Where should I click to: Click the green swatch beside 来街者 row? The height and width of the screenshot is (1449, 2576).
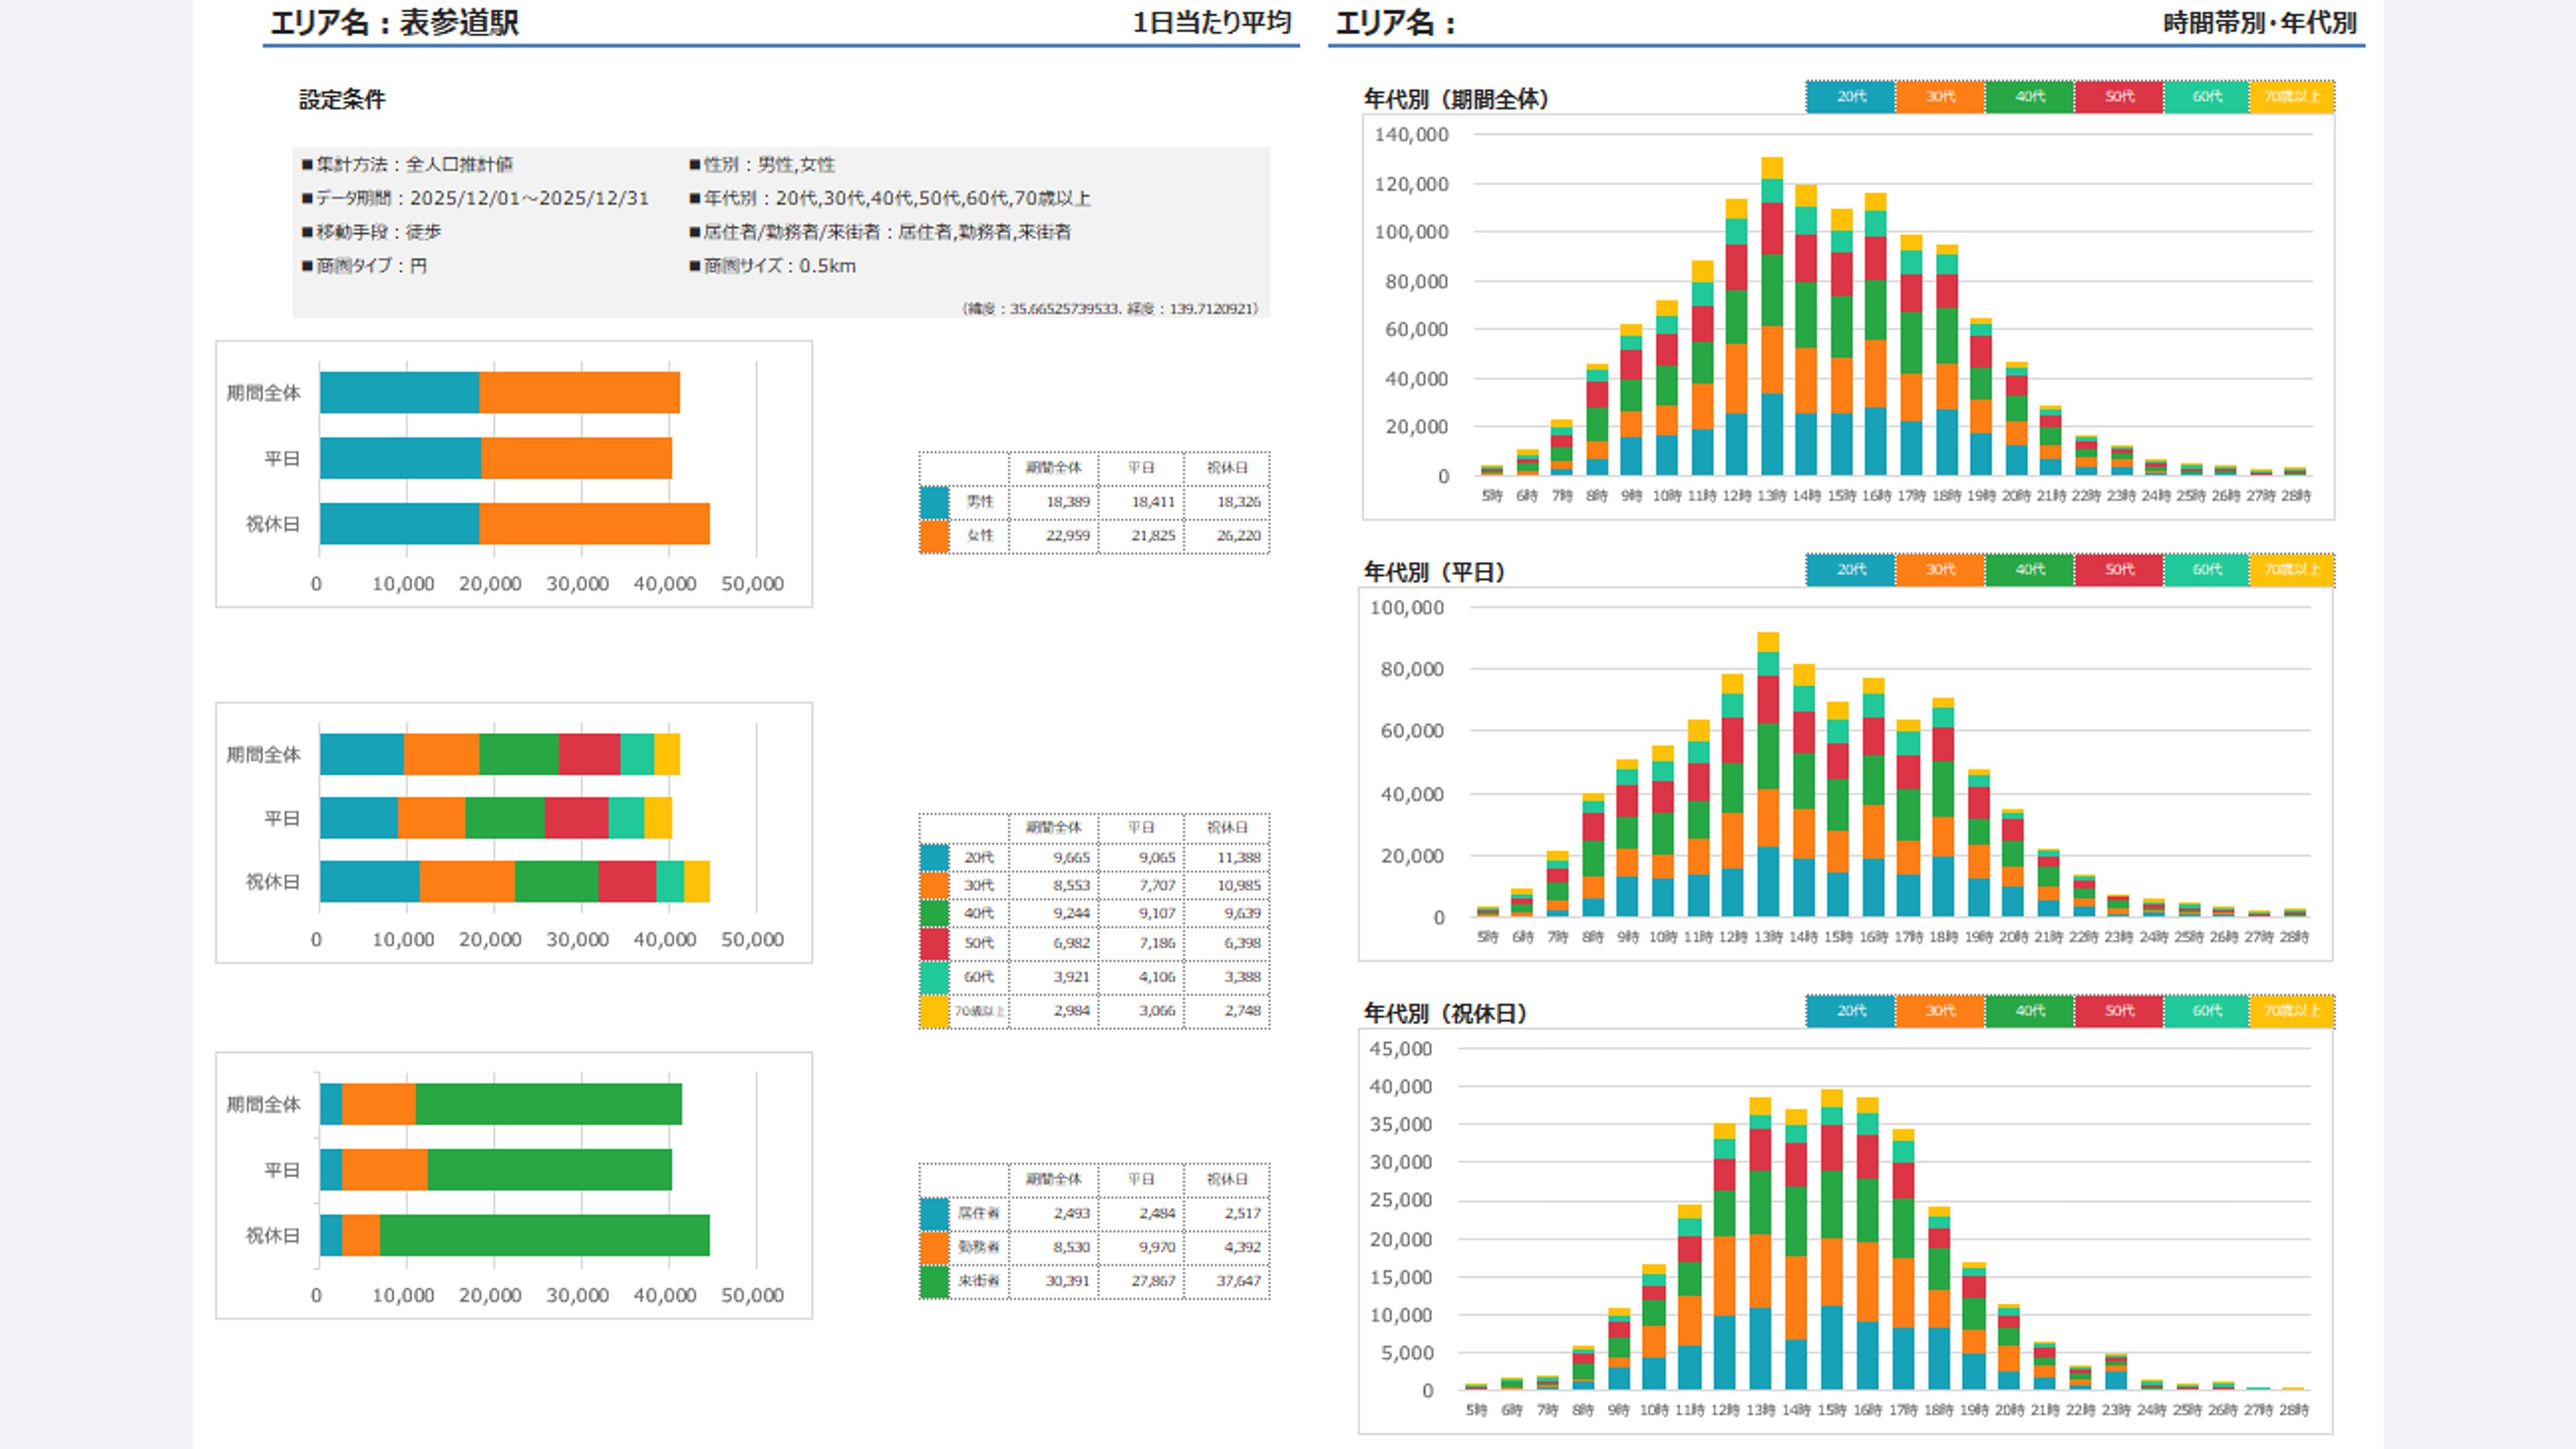[x=934, y=1281]
